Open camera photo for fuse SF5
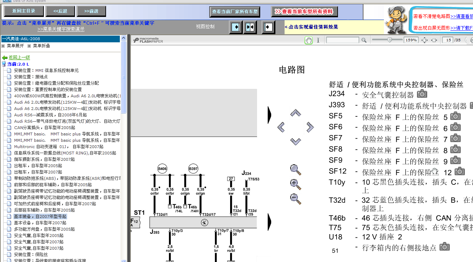Image resolution: width=473 pixels, height=262 pixels. (455, 116)
